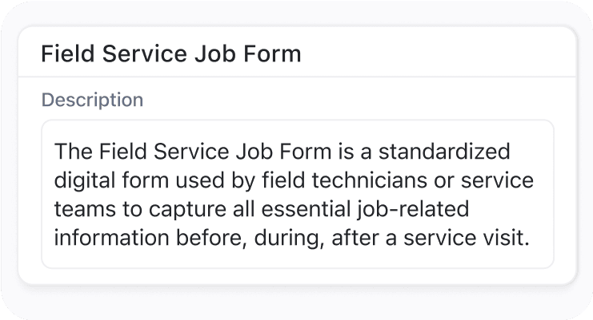Place cursor at start of "The Field Service"
The image size is (593, 320).
pos(55,152)
